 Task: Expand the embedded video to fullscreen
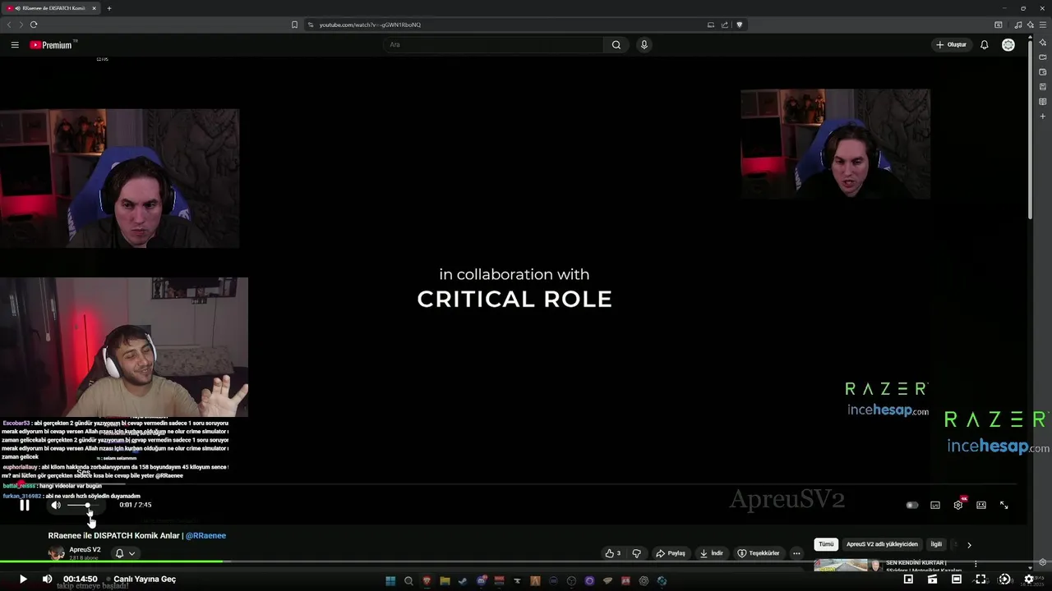(1004, 506)
